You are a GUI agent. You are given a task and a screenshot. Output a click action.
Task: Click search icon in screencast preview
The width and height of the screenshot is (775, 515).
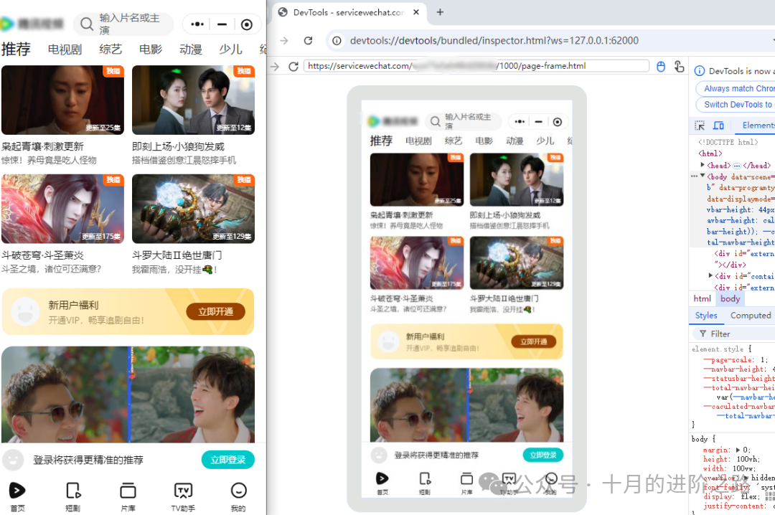pyautogui.click(x=435, y=121)
